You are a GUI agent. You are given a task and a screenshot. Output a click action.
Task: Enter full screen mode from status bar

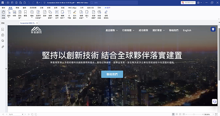click(x=216, y=114)
